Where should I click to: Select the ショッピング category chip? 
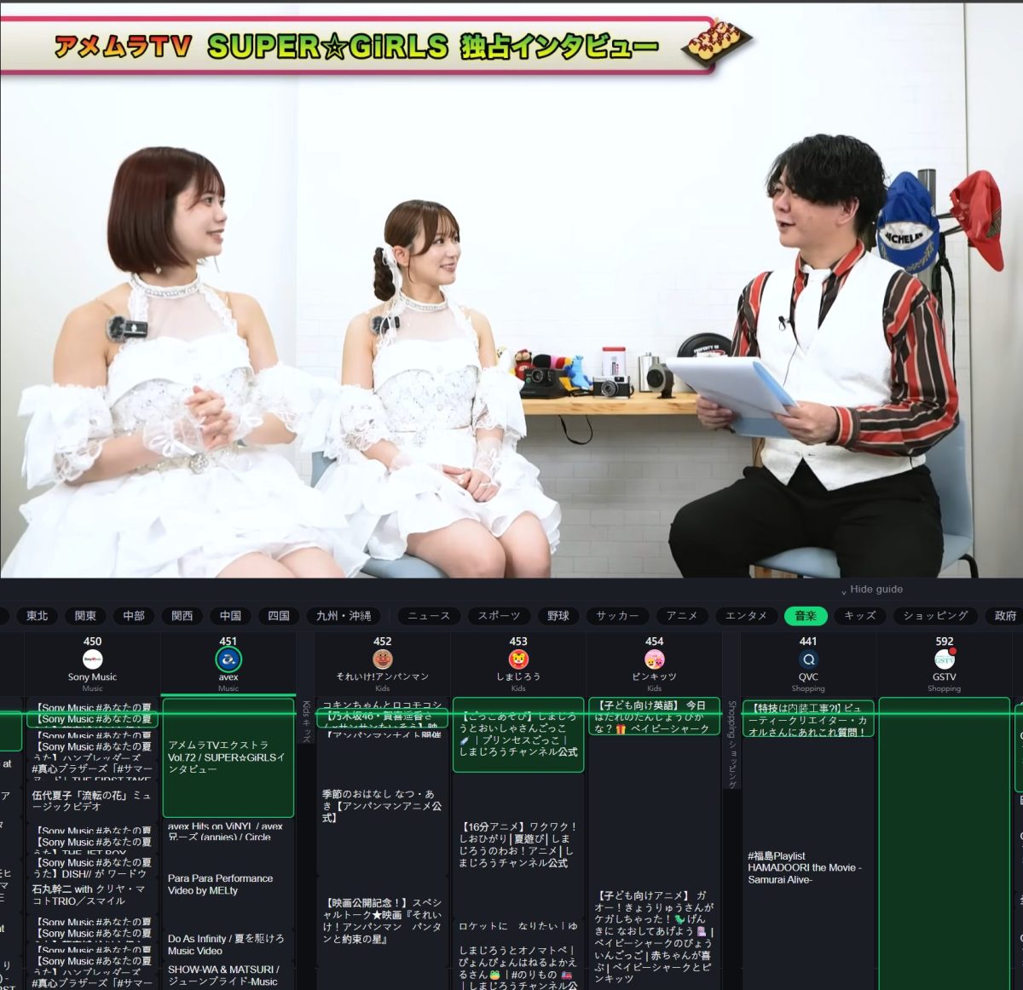point(935,615)
